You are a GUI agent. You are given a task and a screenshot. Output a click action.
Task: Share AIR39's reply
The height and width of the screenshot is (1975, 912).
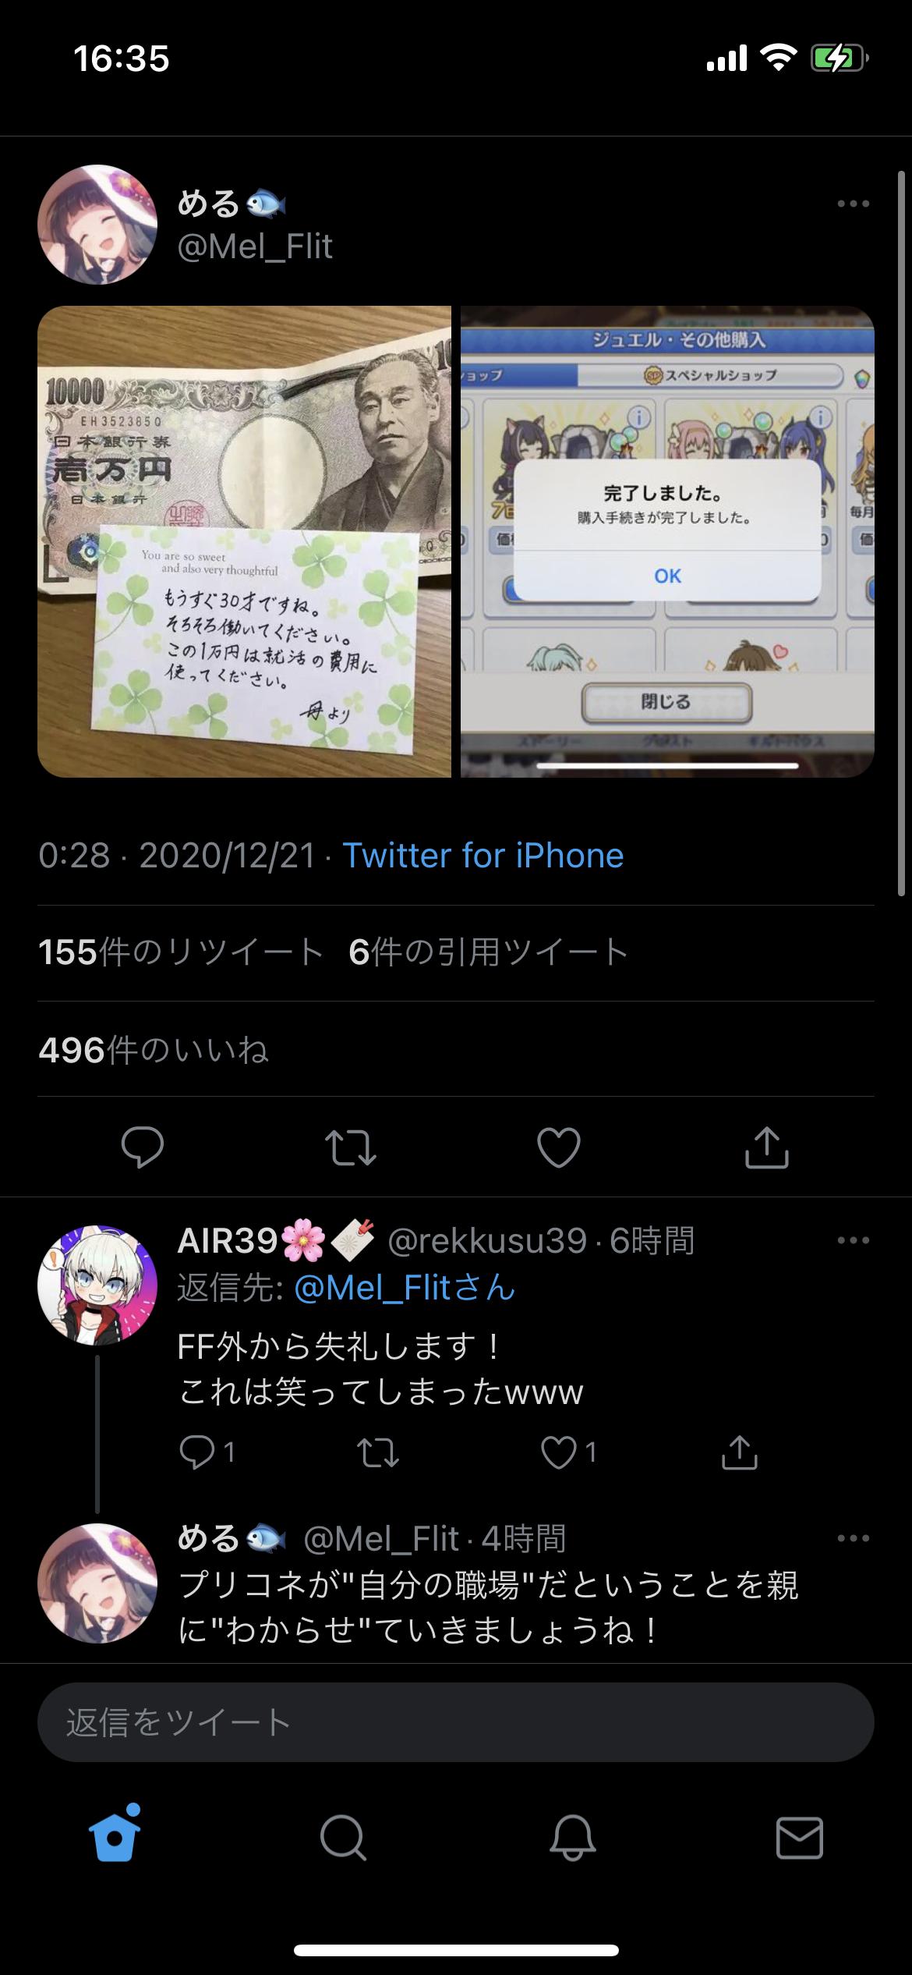tap(740, 1452)
